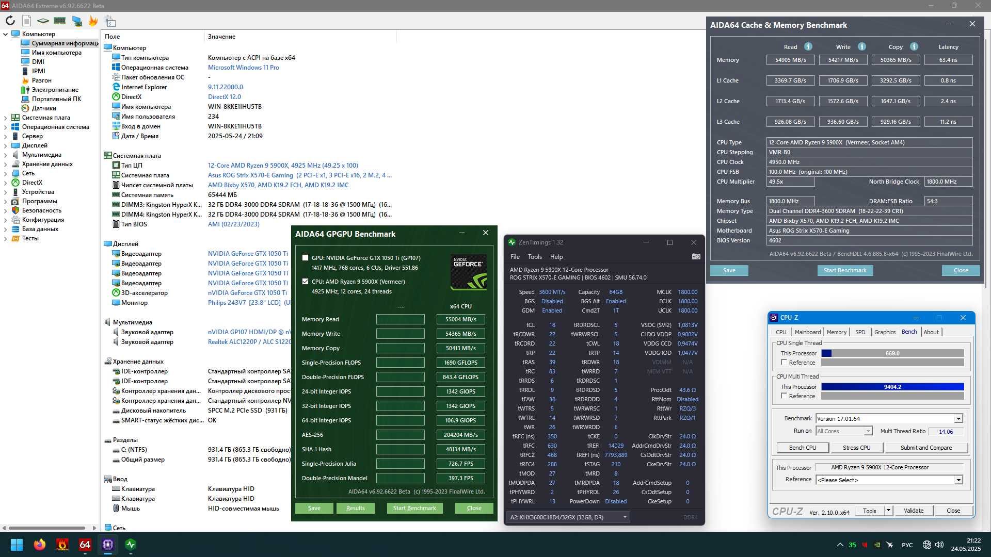Click Start Benchmark in the GPGPU Benchmark window
The height and width of the screenshot is (557, 991).
(x=414, y=508)
